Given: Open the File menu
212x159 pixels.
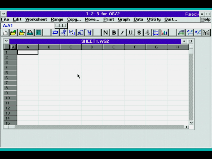Looking at the screenshot, I should 5,19.
